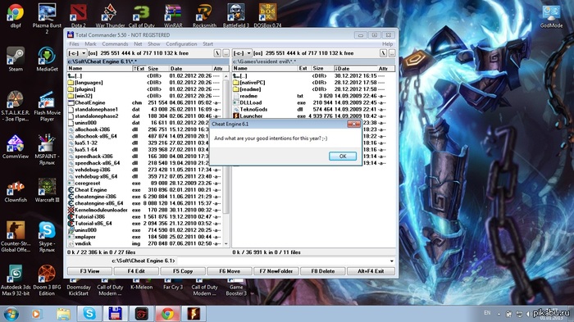Open Windows Media Player taskbar icon
574x322 pixels.
(36, 314)
